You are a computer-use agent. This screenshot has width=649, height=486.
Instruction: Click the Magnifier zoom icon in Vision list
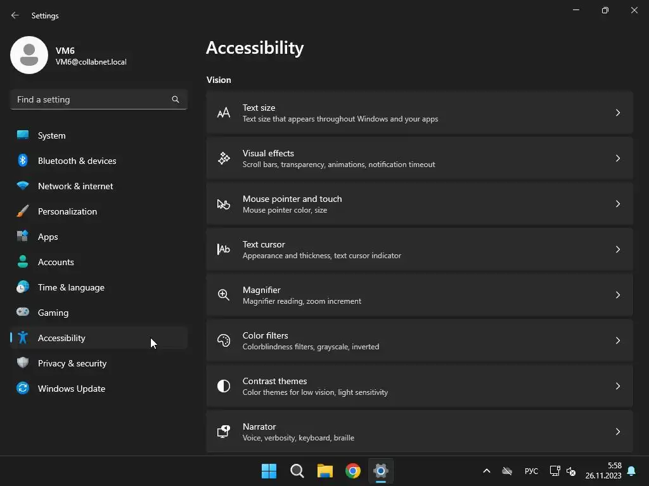pyautogui.click(x=224, y=295)
